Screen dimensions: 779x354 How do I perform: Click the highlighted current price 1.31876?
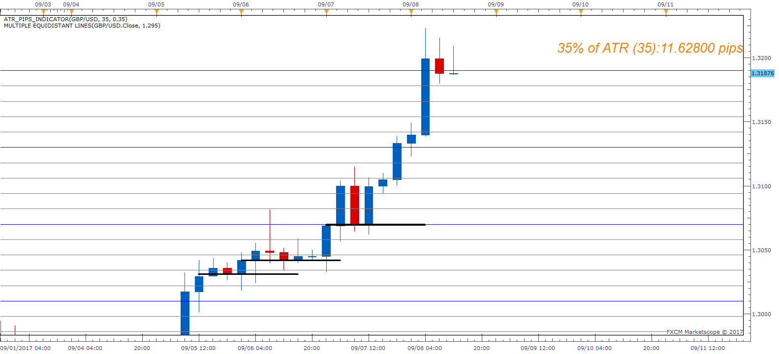(x=762, y=73)
